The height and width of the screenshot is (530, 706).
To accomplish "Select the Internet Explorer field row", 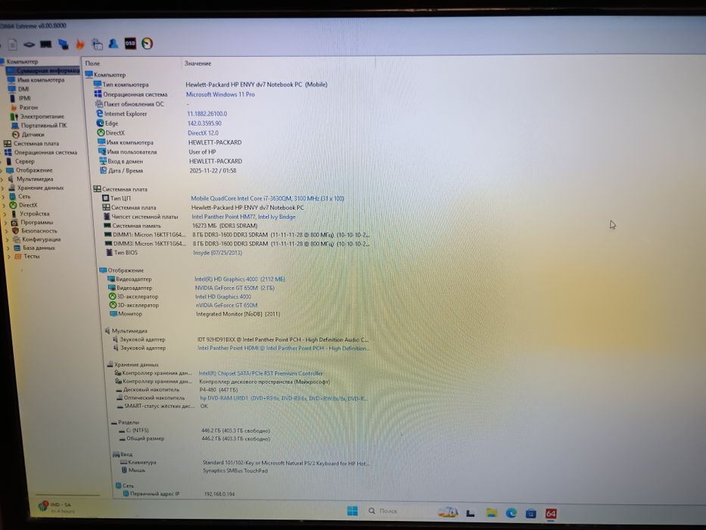I will (x=162, y=114).
